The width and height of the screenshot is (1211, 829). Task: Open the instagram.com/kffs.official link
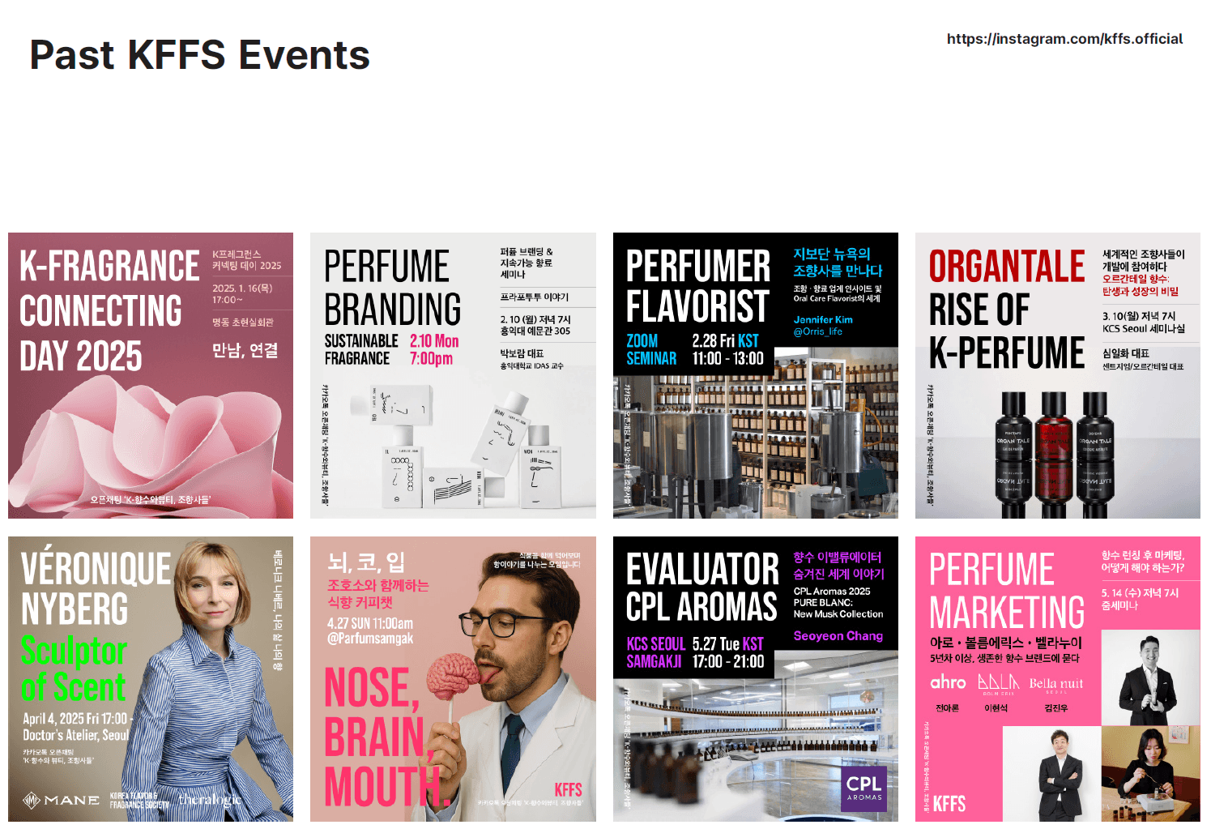(1064, 39)
